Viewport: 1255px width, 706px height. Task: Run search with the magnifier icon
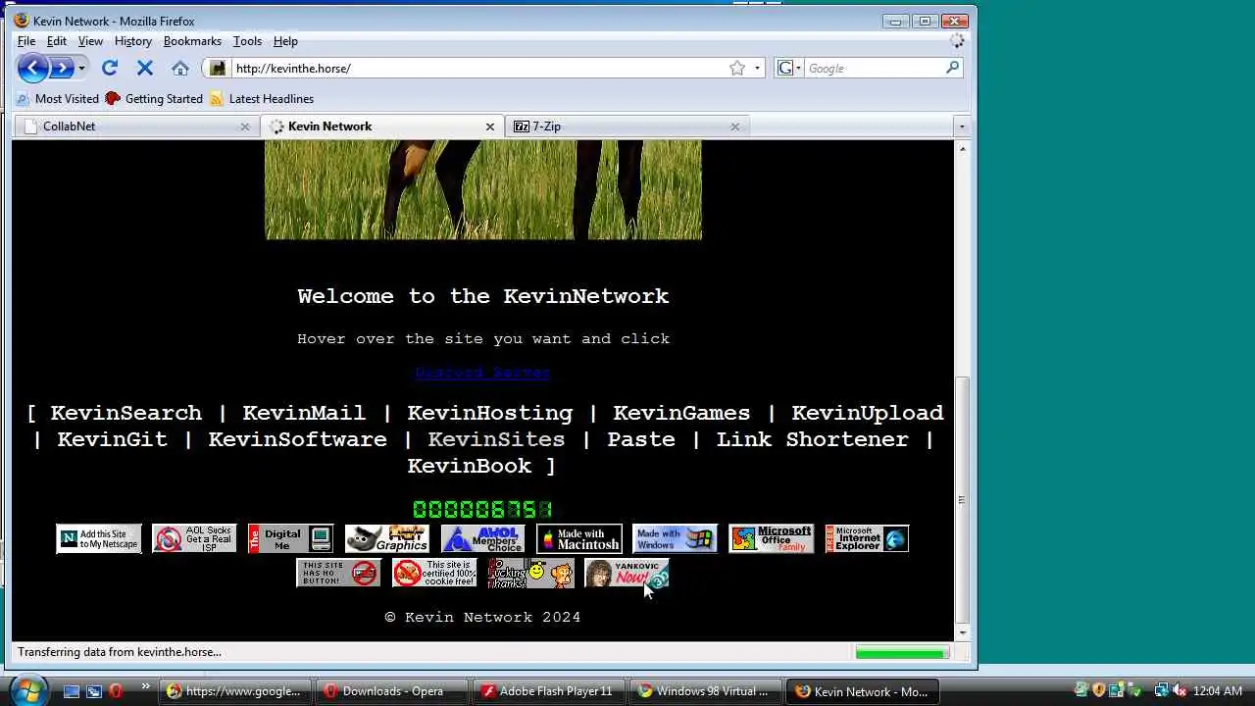pyautogui.click(x=952, y=68)
